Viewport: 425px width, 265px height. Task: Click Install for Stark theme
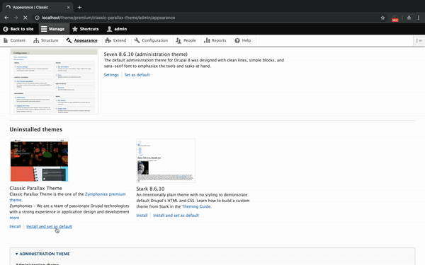coord(142,216)
